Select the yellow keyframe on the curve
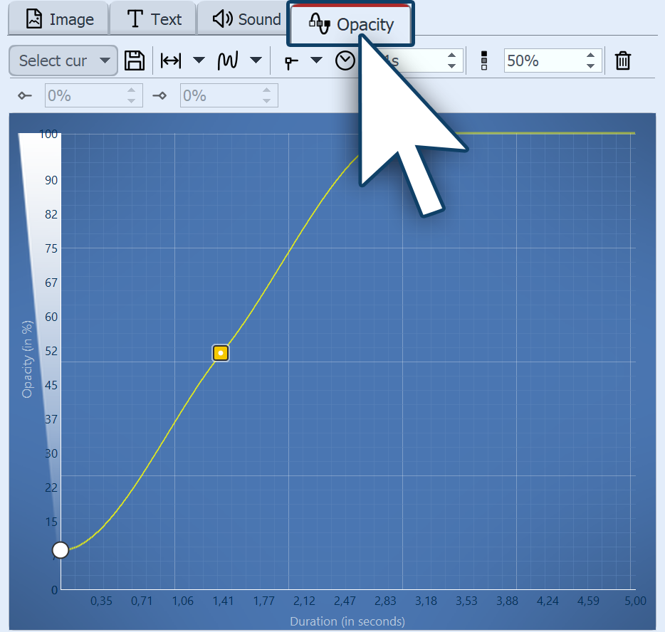The width and height of the screenshot is (665, 632). pyautogui.click(x=221, y=353)
